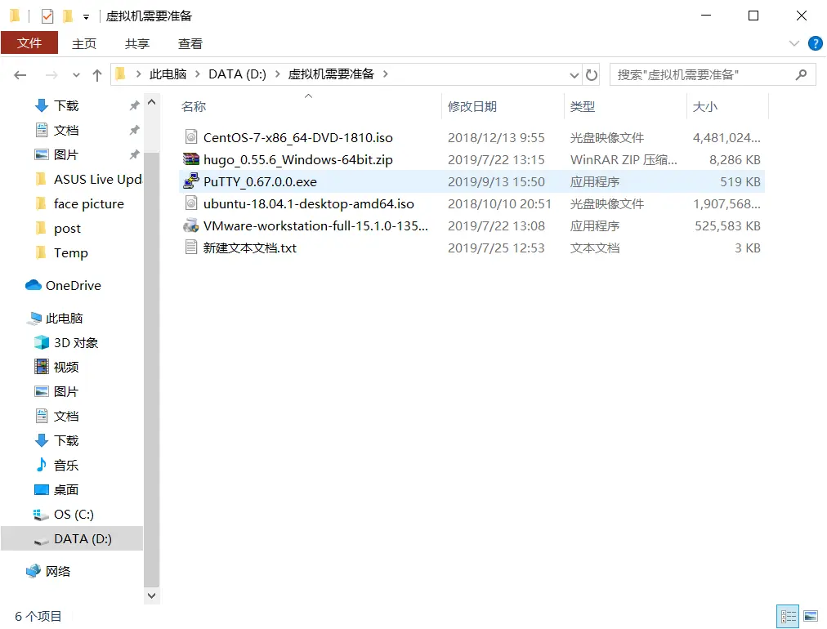Open the recent locations dropdown arrow
Image resolution: width=827 pixels, height=629 pixels.
click(x=77, y=75)
